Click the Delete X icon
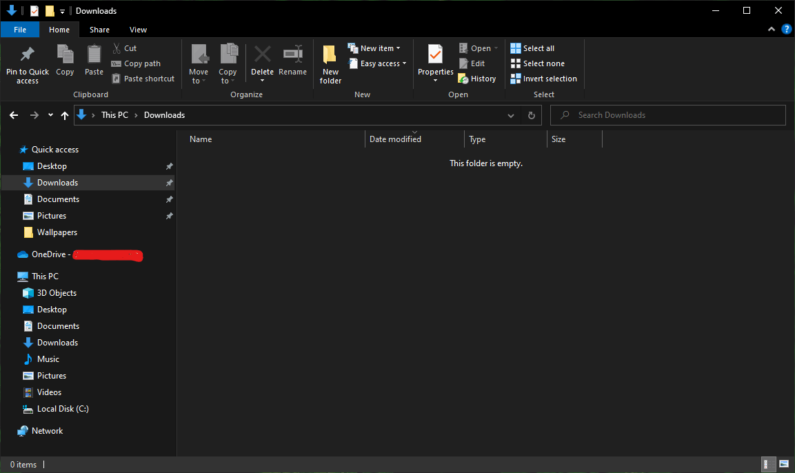The width and height of the screenshot is (795, 473). [x=262, y=54]
